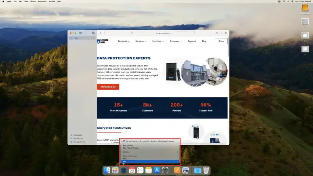Open the Notes app in the Dock
Image resolution: width=313 pixels, height=176 pixels.
149,171
